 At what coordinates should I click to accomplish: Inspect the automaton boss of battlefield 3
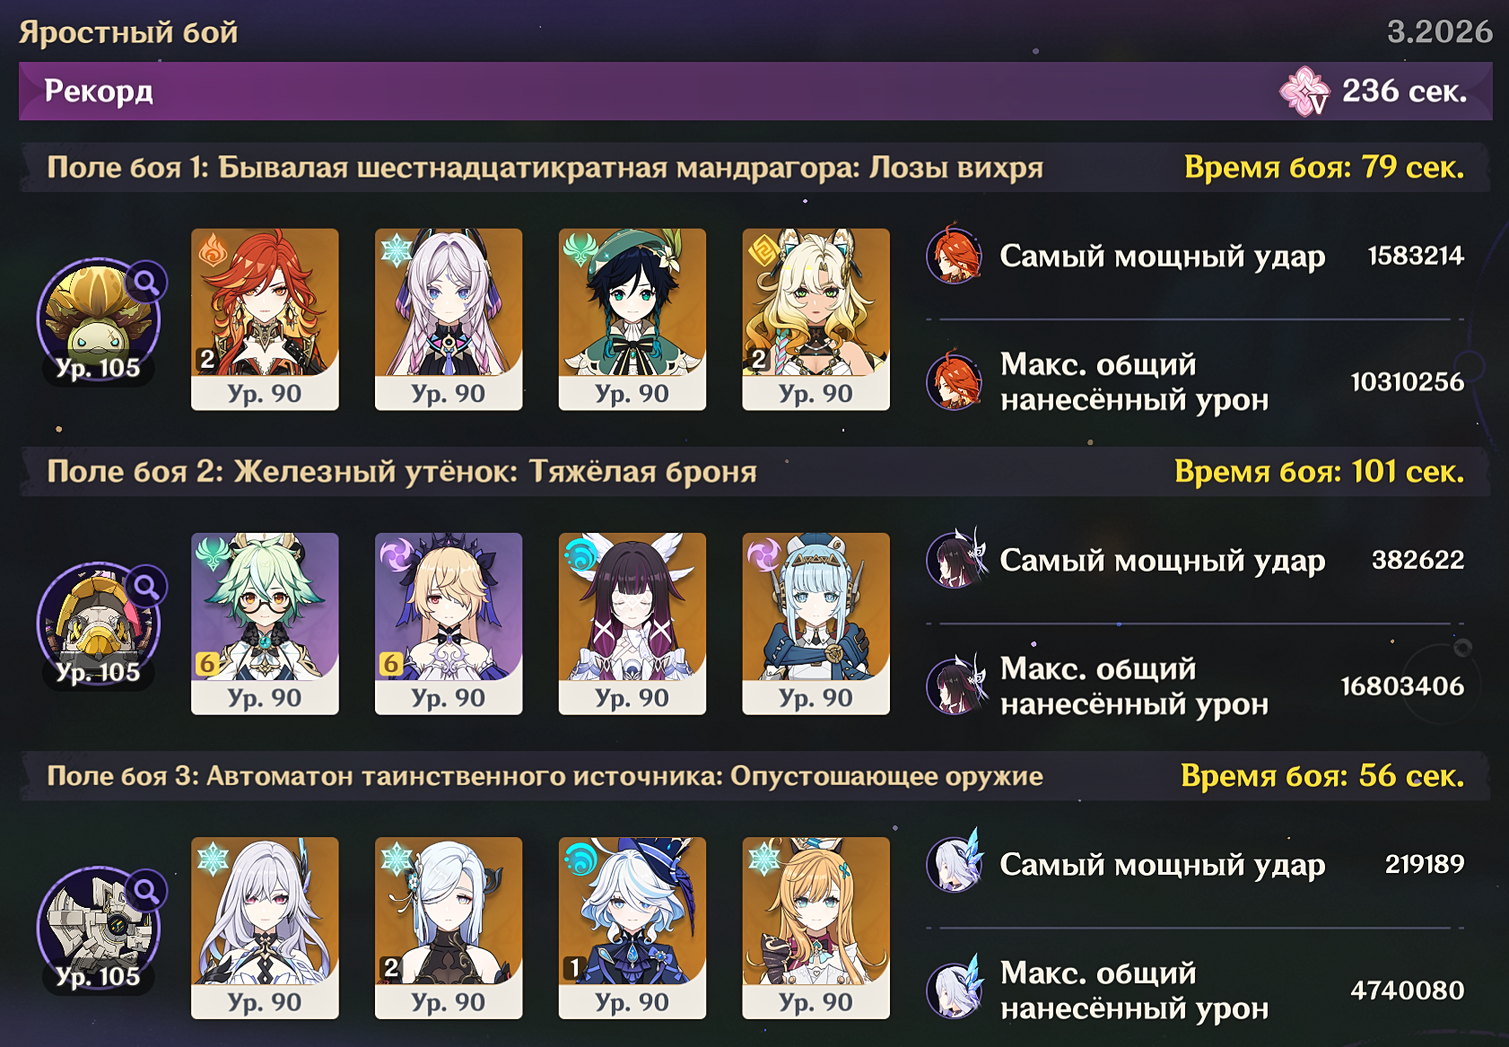(99, 929)
